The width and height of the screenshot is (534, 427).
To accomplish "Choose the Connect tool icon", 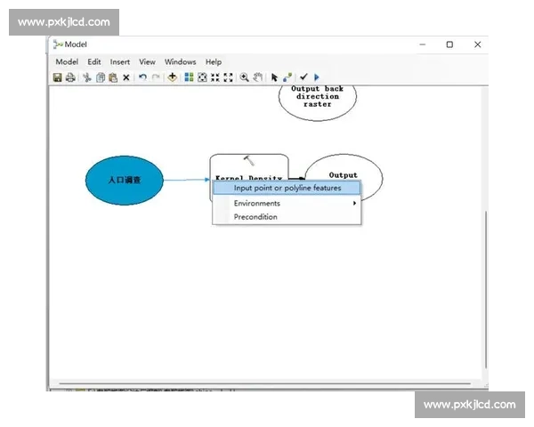I will (x=287, y=77).
